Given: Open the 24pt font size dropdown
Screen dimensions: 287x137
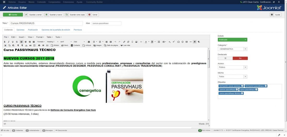Looking at the screenshot, I should pyautogui.click(x=79, y=42).
